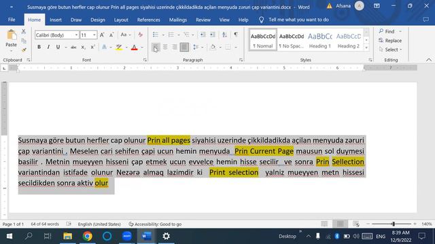Activate the Format Painter brush

pos(24,50)
